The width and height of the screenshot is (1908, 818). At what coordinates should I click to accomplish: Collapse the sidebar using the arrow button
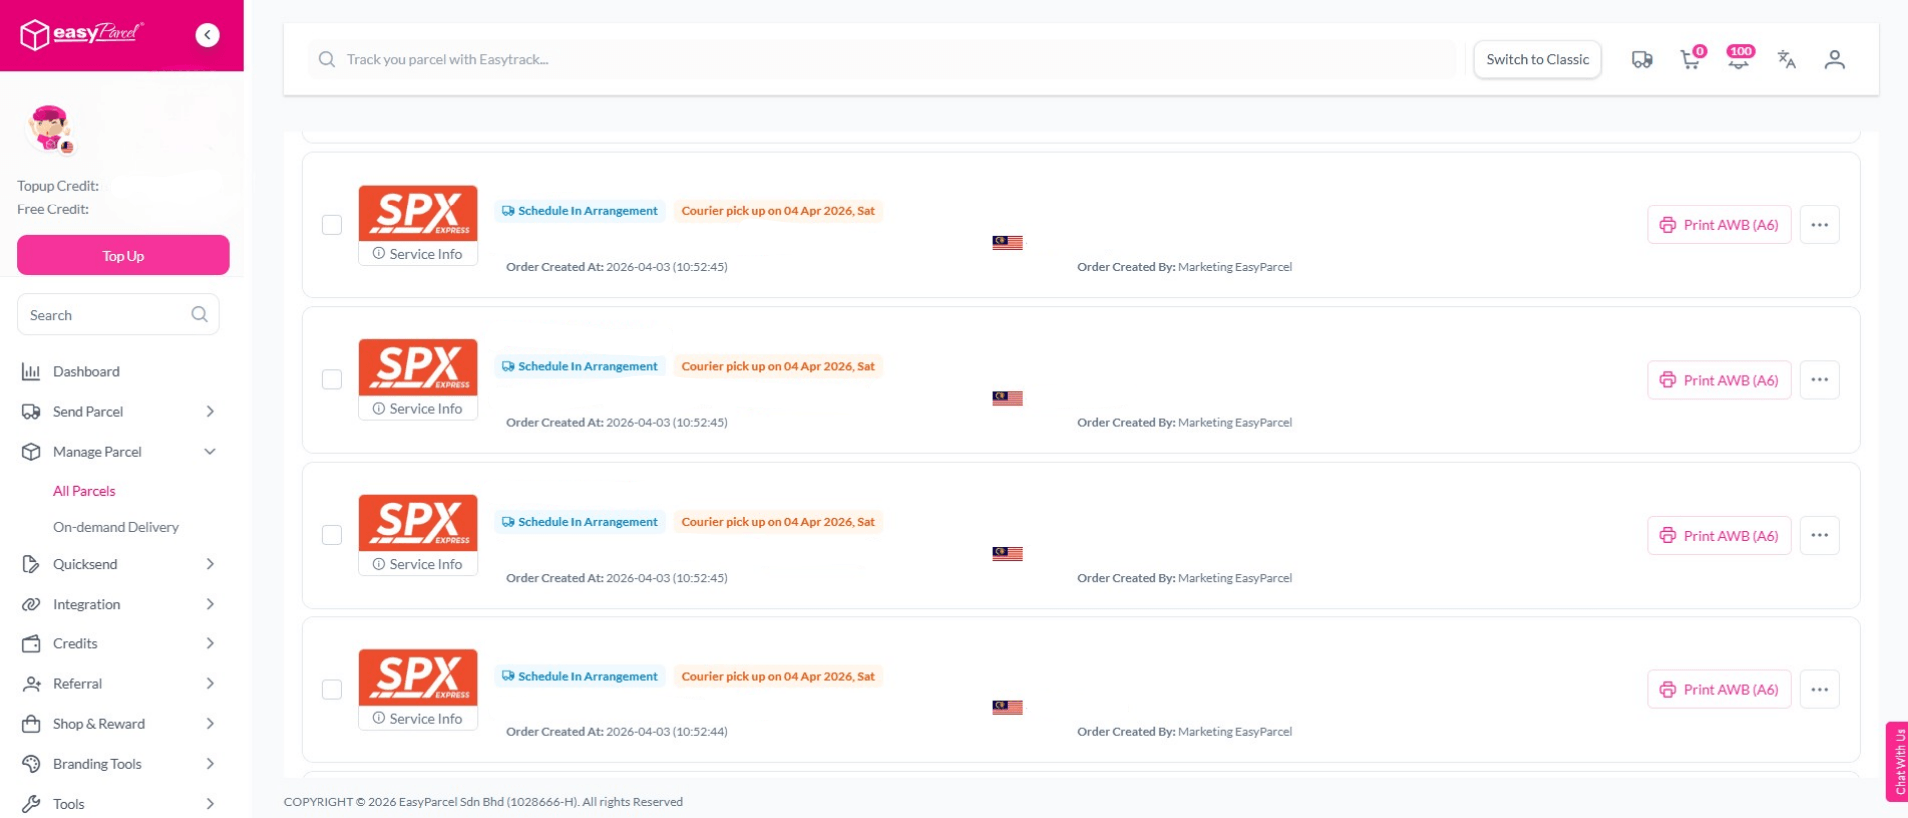click(207, 35)
